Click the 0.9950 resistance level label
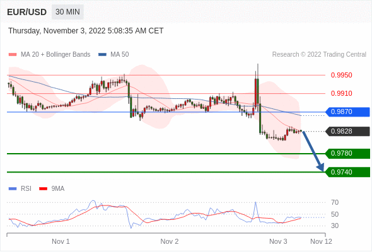Viewport: 372px width, 252px height. coord(341,75)
